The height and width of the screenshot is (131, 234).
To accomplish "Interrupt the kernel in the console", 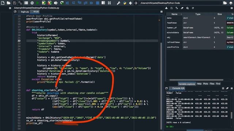I will pos(223,88).
